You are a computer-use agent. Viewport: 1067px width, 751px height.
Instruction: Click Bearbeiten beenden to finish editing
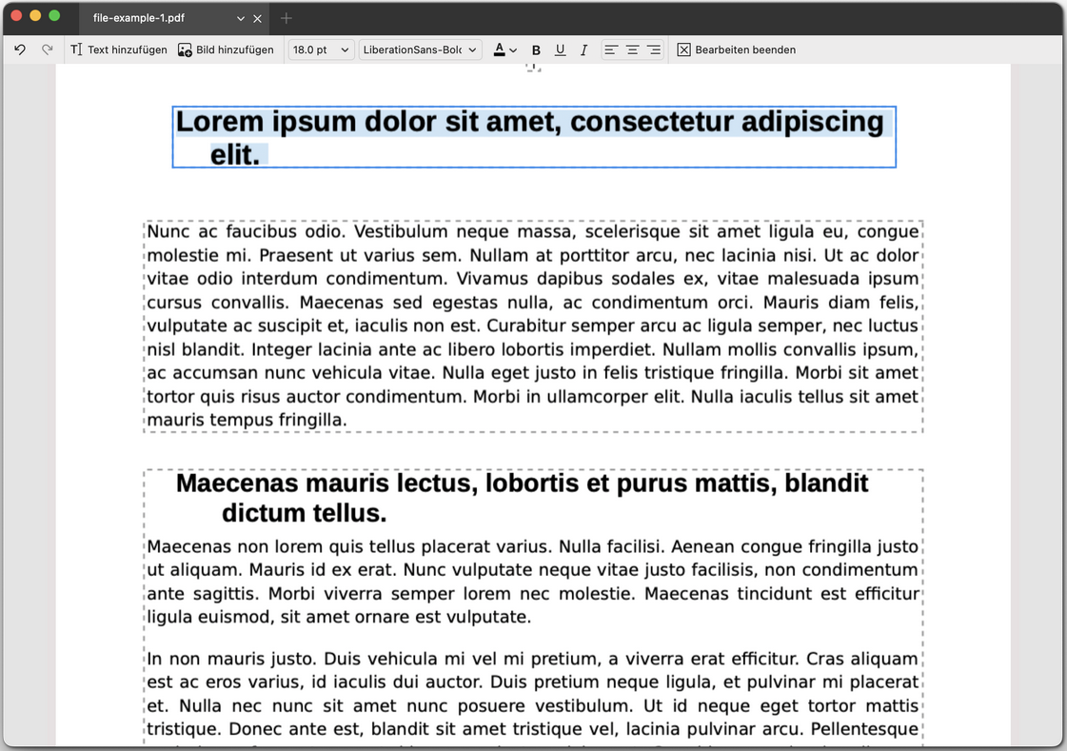[738, 49]
